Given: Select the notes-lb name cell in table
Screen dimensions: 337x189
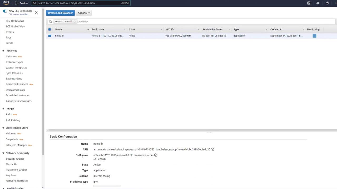Looking at the screenshot, I should [x=59, y=36].
